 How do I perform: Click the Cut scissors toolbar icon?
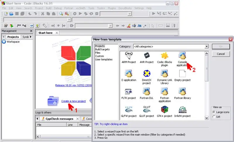coord(43,14)
